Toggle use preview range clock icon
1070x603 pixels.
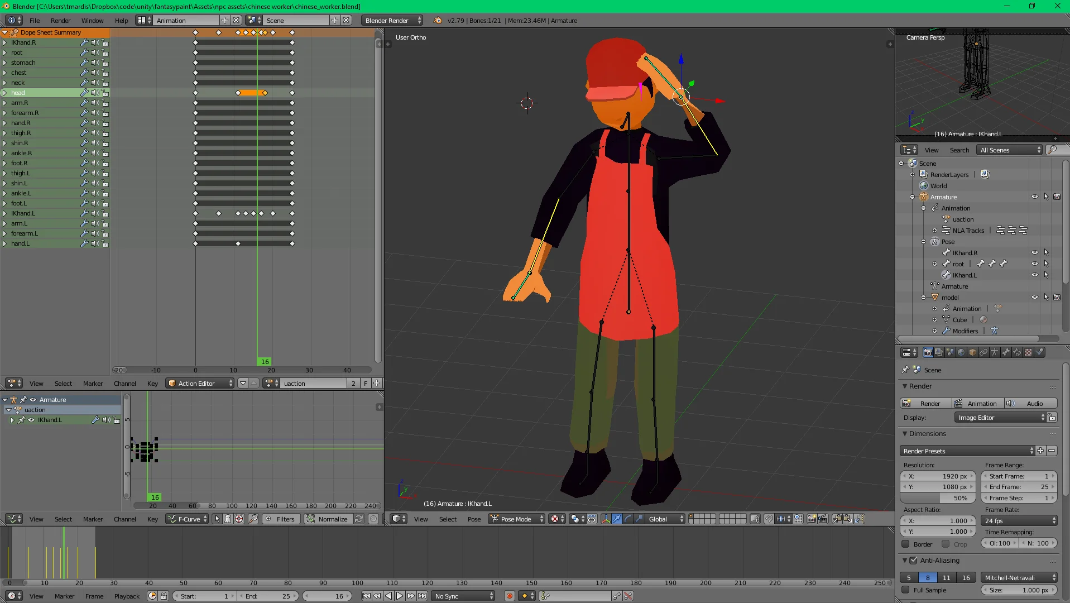point(152,596)
